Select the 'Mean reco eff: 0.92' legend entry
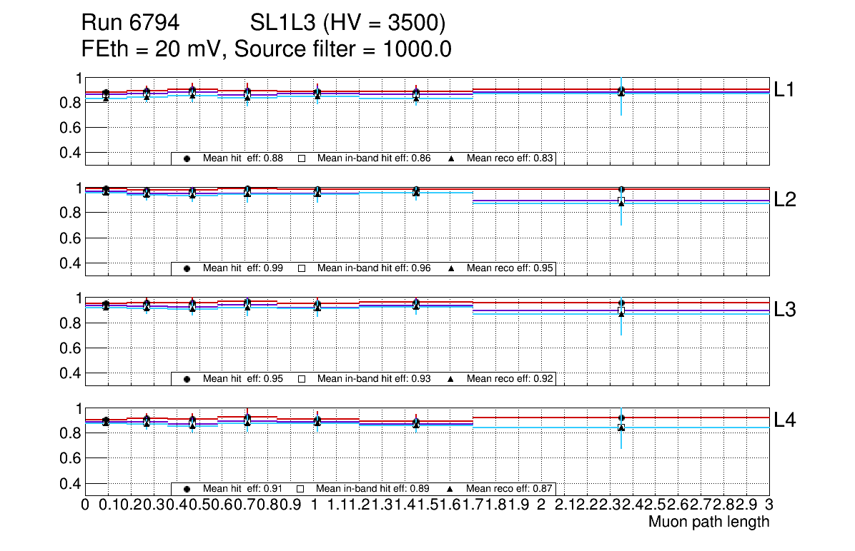The height and width of the screenshot is (551, 855). pyautogui.click(x=510, y=379)
